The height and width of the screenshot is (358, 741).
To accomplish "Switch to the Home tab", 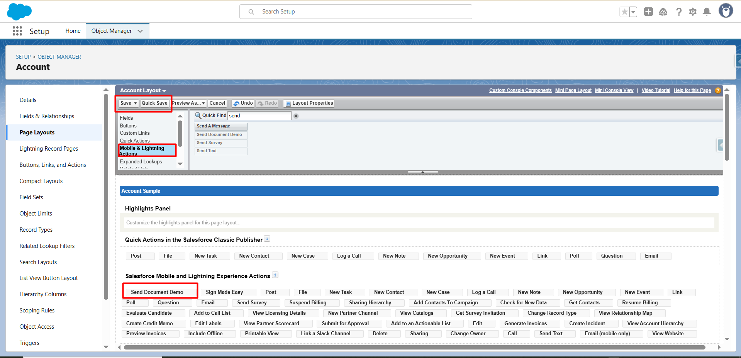I will coord(73,31).
